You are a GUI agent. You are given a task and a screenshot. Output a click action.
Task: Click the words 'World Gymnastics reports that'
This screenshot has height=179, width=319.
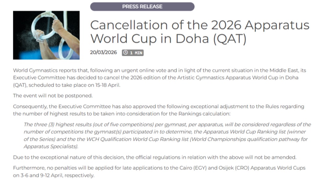click(x=51, y=70)
